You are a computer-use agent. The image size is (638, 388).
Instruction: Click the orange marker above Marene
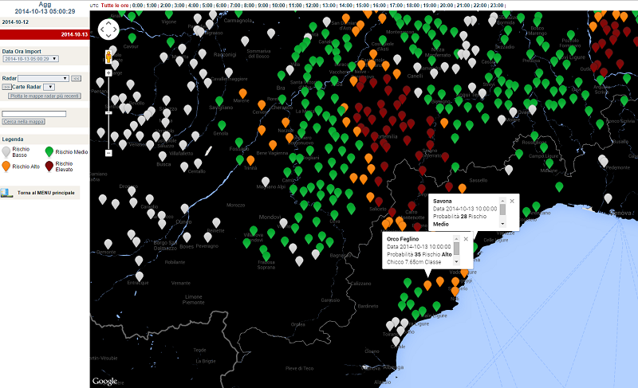pyautogui.click(x=243, y=93)
